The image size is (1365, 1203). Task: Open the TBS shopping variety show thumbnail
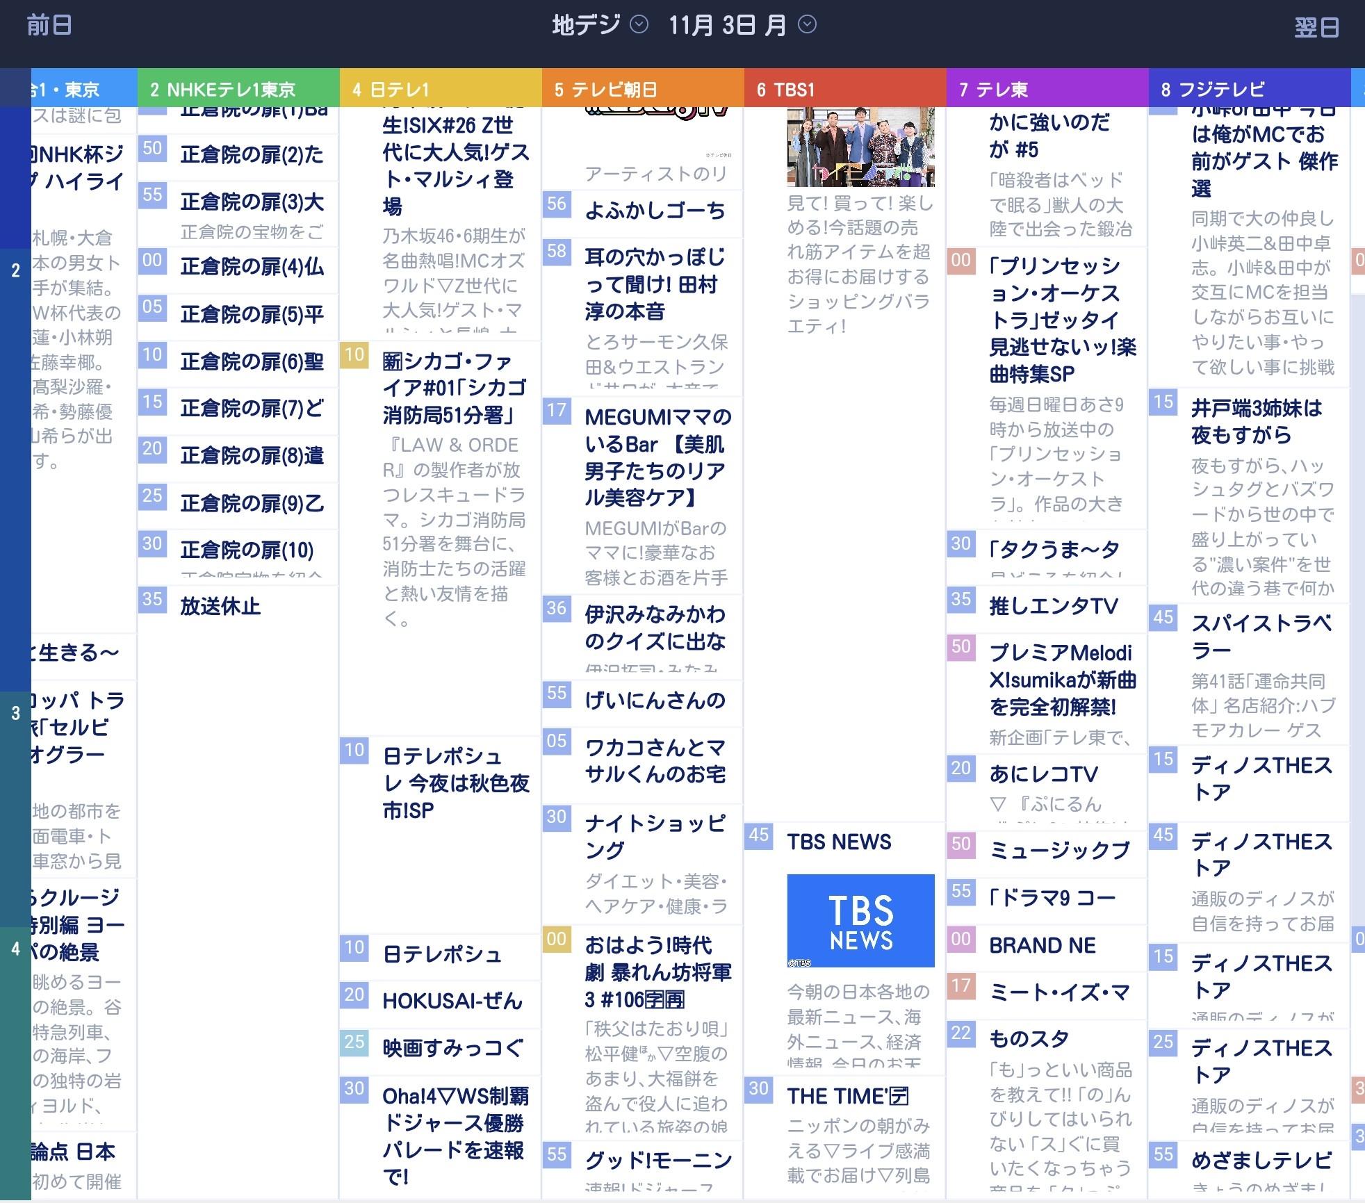(860, 147)
